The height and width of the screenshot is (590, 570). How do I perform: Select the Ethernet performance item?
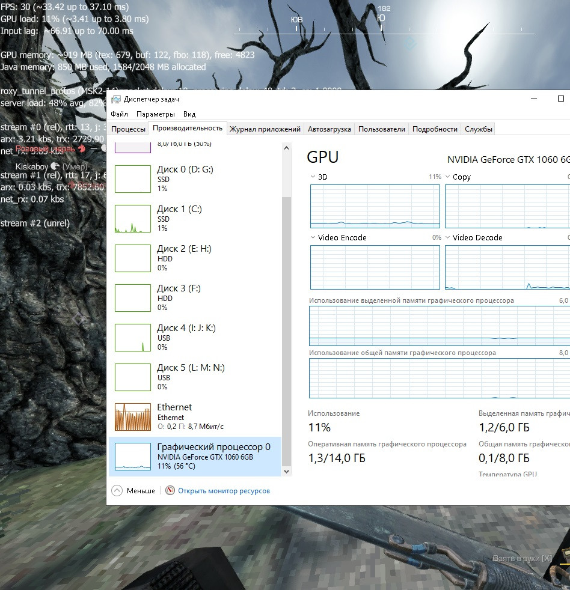[195, 417]
